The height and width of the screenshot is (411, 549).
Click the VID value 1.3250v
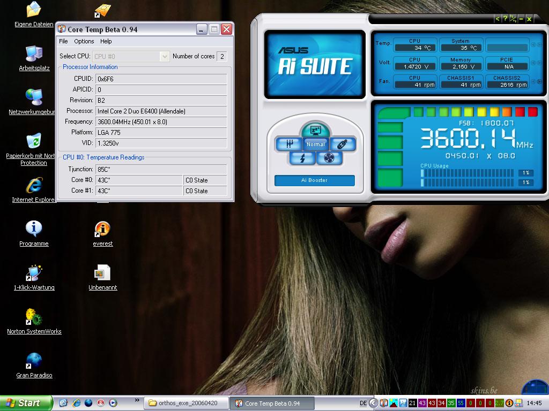coord(161,143)
